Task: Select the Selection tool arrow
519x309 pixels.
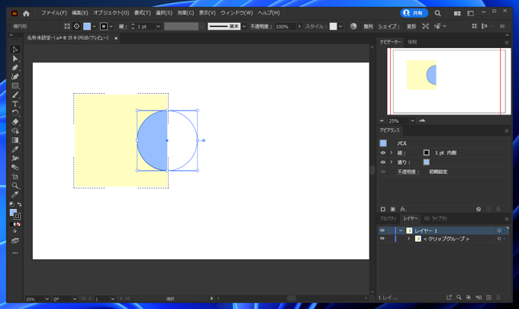Action: click(15, 50)
